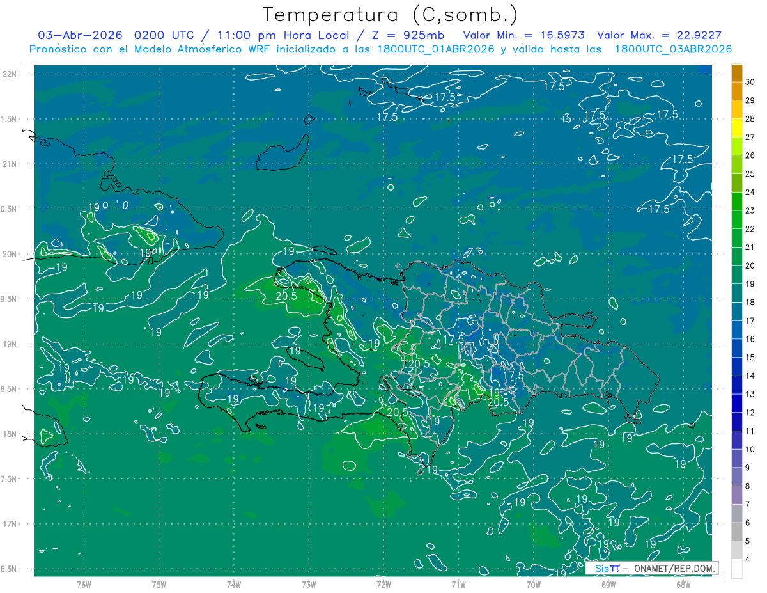Viewport: 767px width, 593px height.
Task: Click the 17N latitude axis label
Action: click(x=11, y=524)
